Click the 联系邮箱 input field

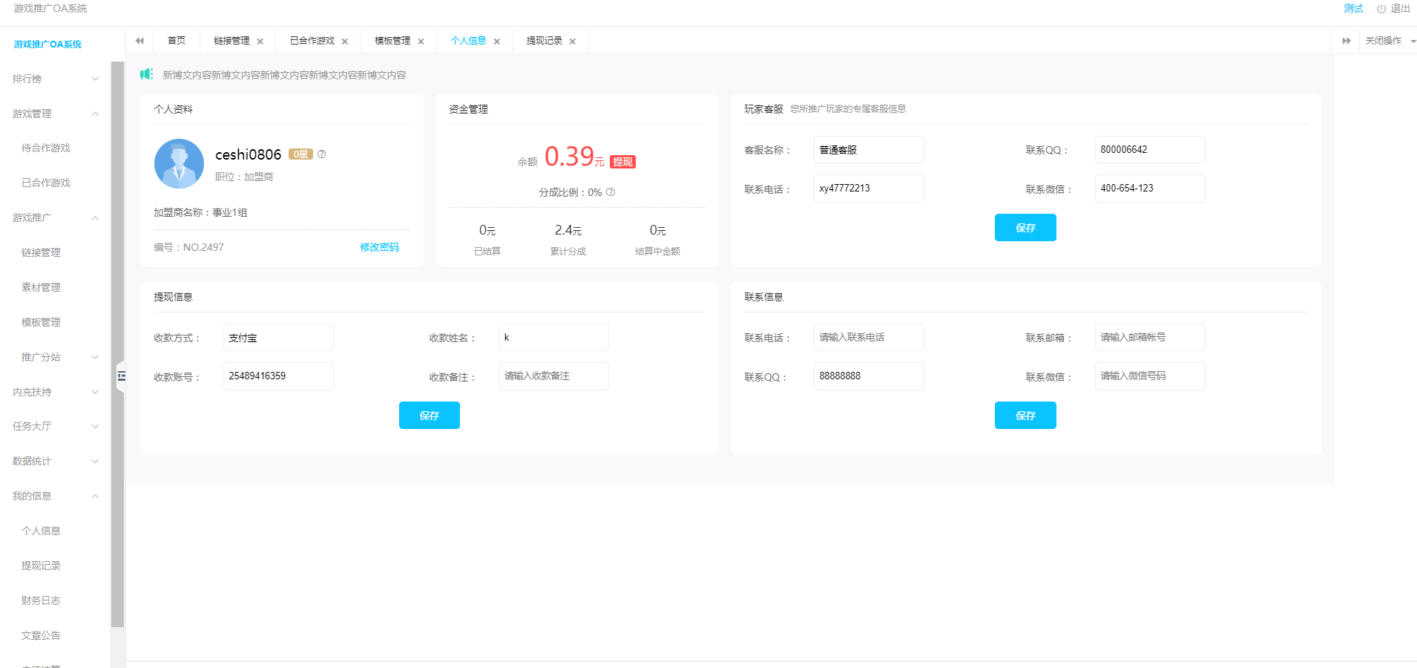[1149, 337]
